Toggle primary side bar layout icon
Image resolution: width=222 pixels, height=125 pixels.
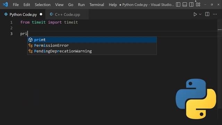click(178, 5)
